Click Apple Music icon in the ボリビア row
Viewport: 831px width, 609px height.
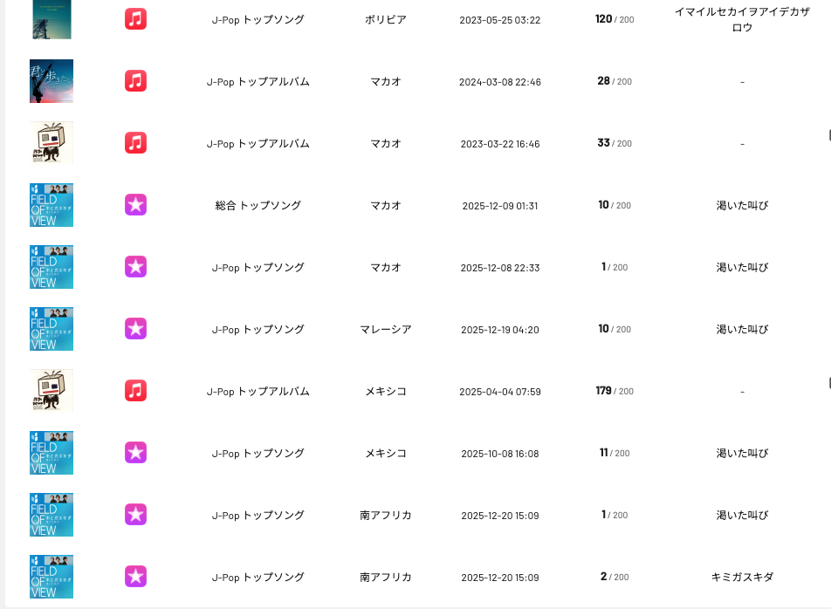point(135,19)
